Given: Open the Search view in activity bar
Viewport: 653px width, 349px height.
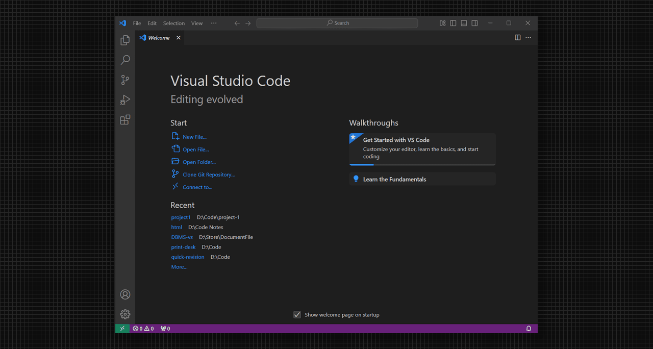Looking at the screenshot, I should pyautogui.click(x=125, y=60).
